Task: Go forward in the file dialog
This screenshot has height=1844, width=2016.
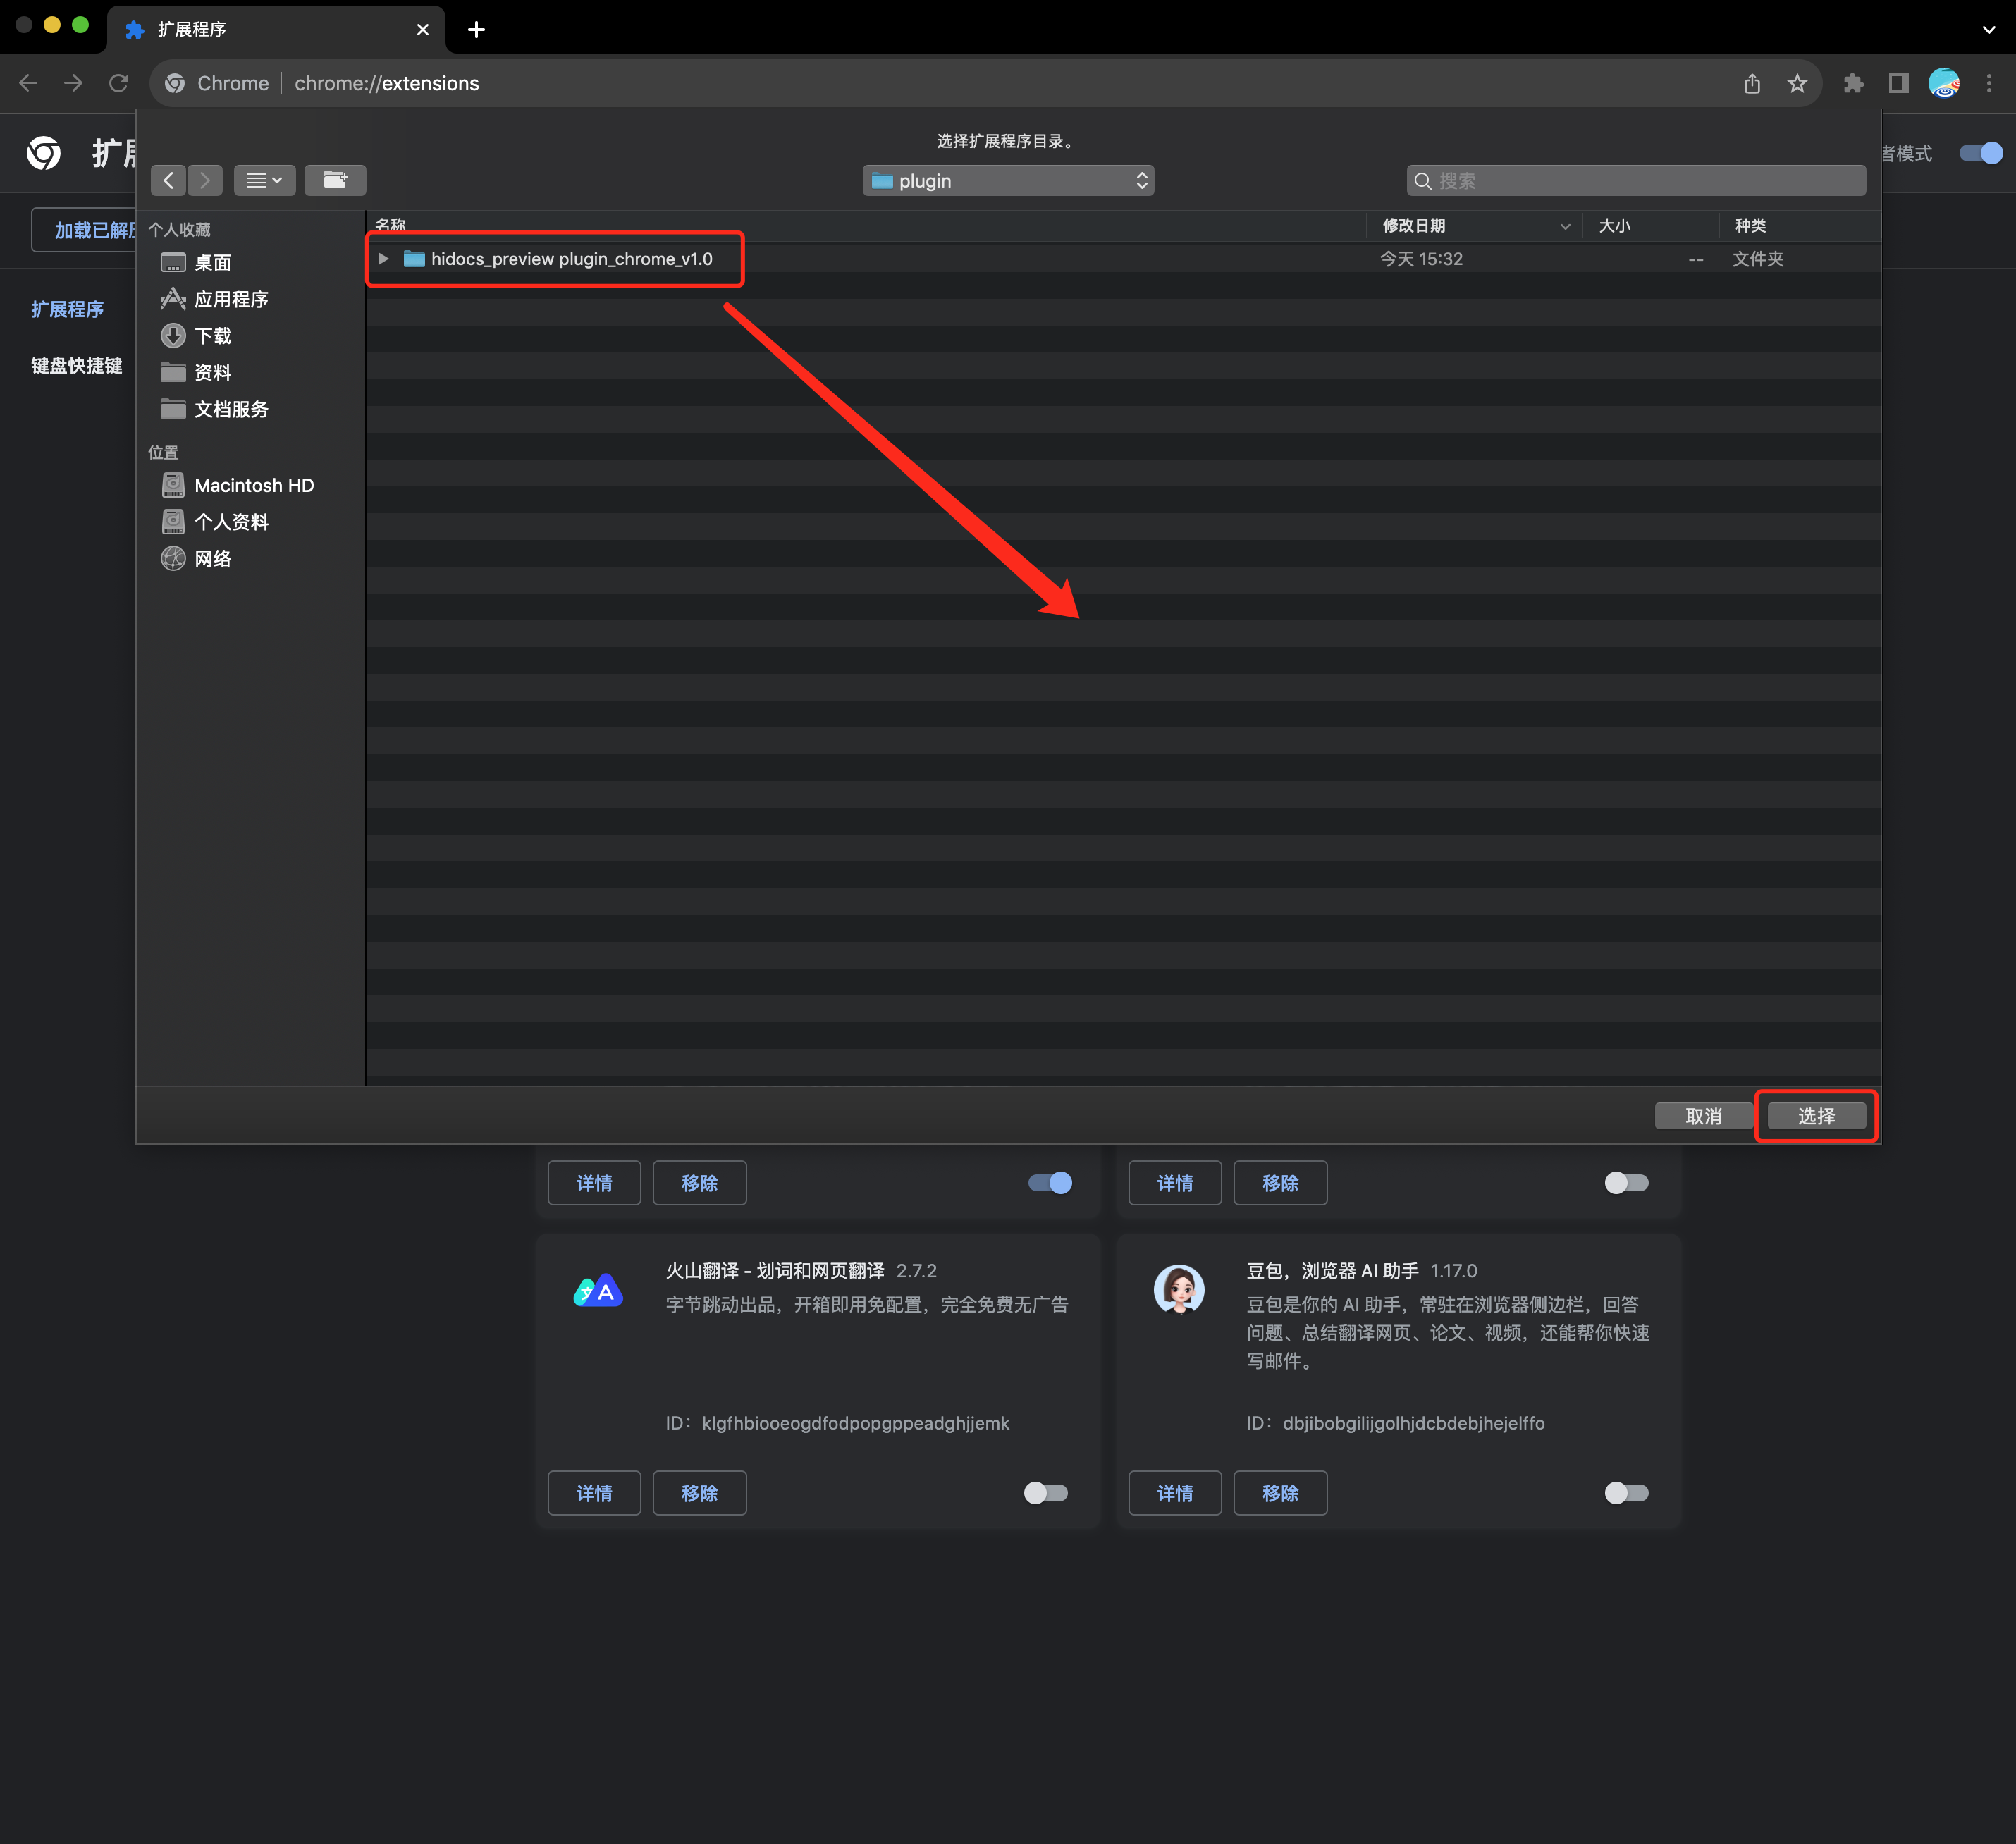Action: click(205, 180)
